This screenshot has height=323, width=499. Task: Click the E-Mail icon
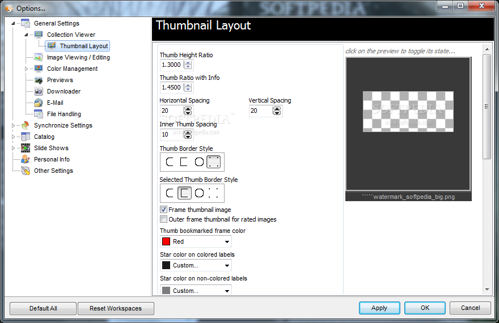39,103
